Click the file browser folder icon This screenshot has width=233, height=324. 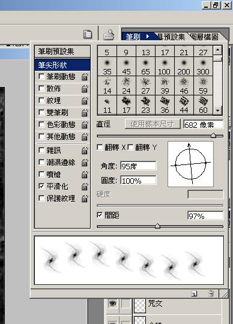(x=109, y=34)
